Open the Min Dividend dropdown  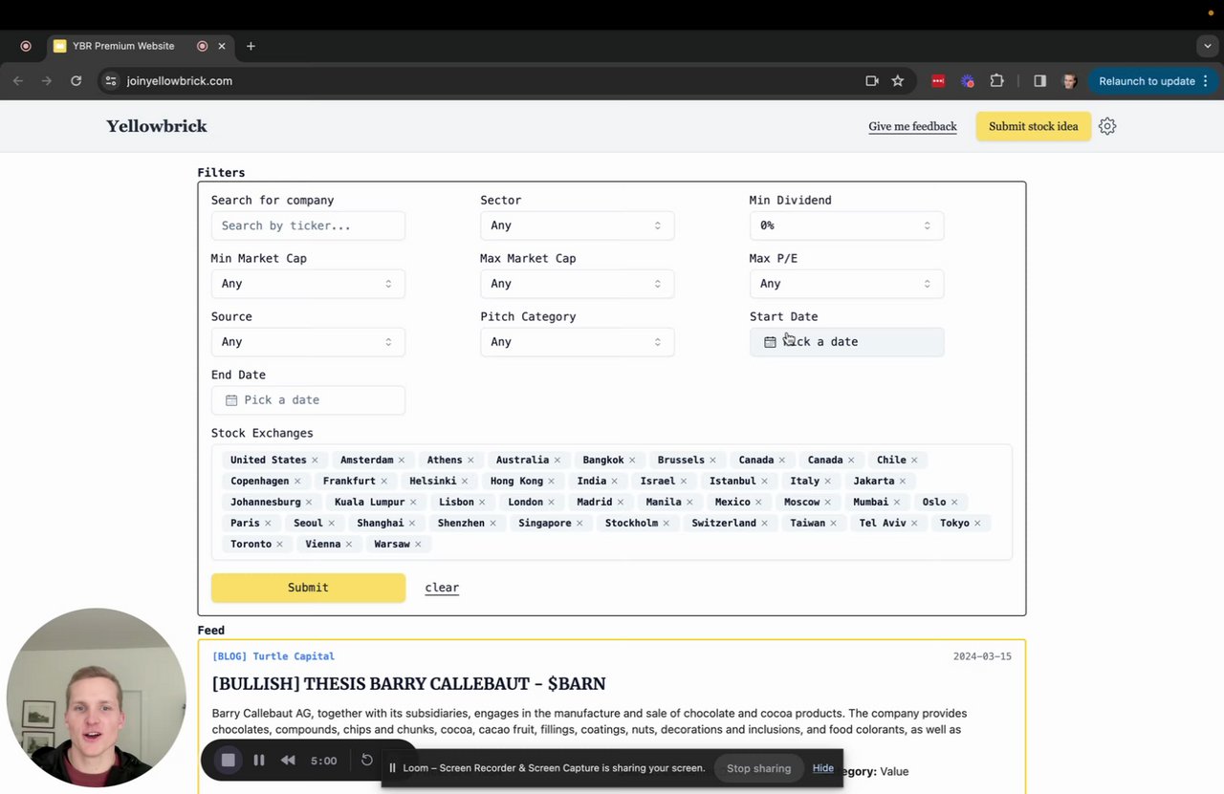[846, 225]
